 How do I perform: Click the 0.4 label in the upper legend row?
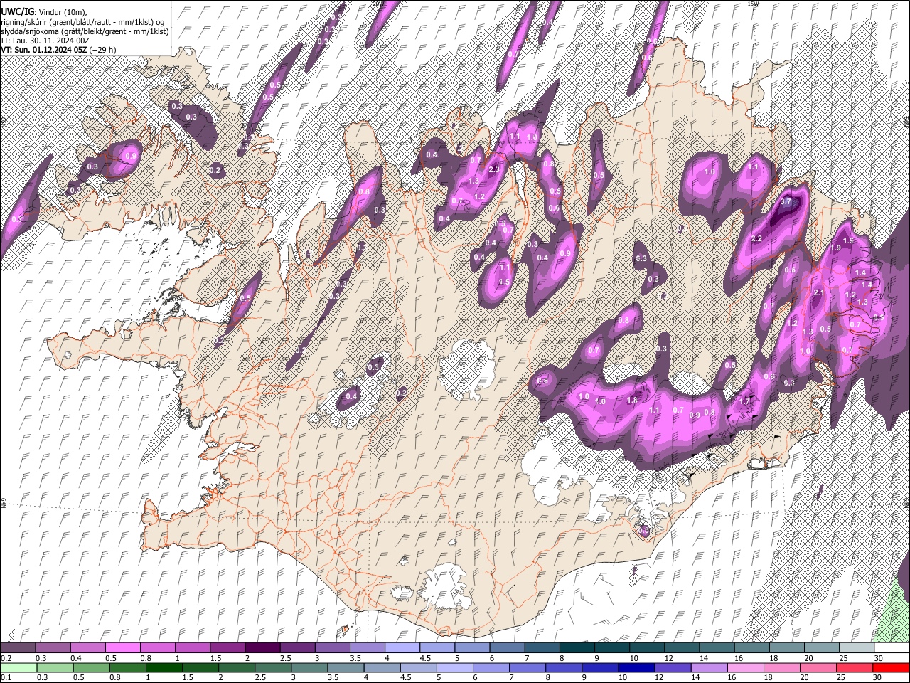75,658
